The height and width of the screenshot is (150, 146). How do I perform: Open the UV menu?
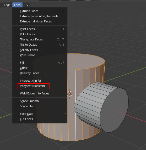[x=26, y=5]
